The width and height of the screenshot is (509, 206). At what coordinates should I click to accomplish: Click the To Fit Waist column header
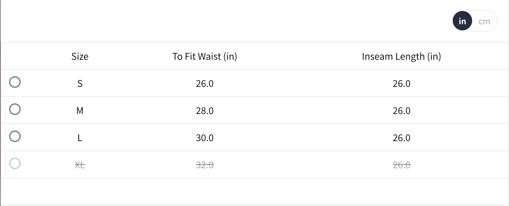click(x=204, y=57)
